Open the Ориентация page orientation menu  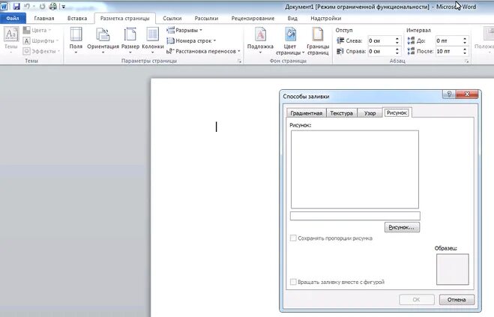pos(103,40)
